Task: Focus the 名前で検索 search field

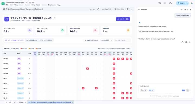Action: tap(122, 40)
